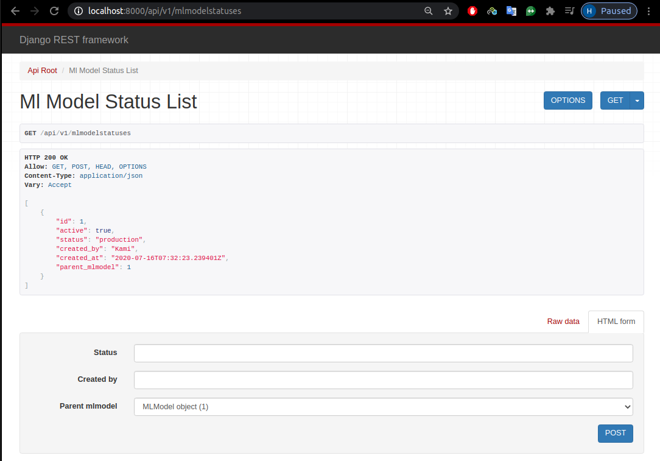660x461 pixels.
Task: Focus the Status text field
Action: pos(383,353)
